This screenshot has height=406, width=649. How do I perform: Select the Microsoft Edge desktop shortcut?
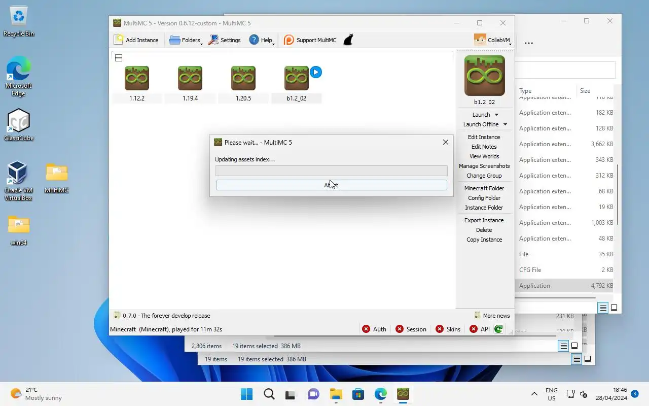[19, 77]
